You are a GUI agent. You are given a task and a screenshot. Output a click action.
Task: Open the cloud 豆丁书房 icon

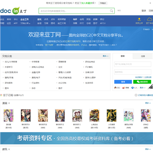[150, 19]
